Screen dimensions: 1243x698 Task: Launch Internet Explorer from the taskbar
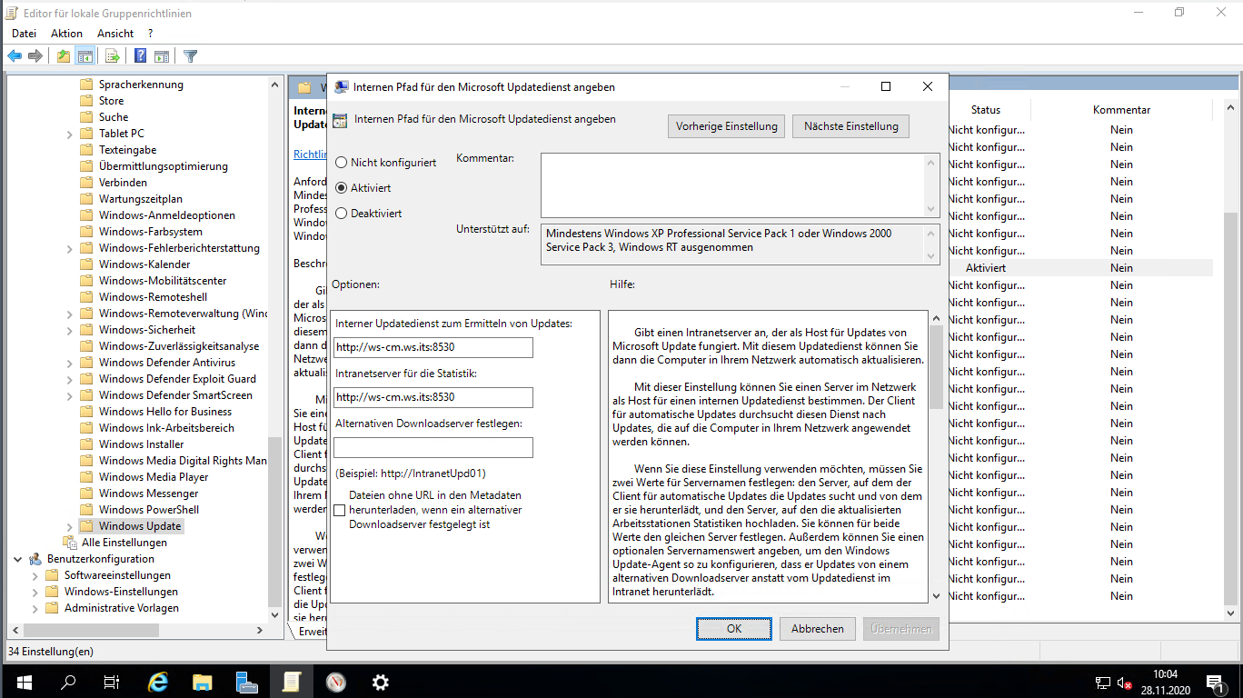click(158, 682)
